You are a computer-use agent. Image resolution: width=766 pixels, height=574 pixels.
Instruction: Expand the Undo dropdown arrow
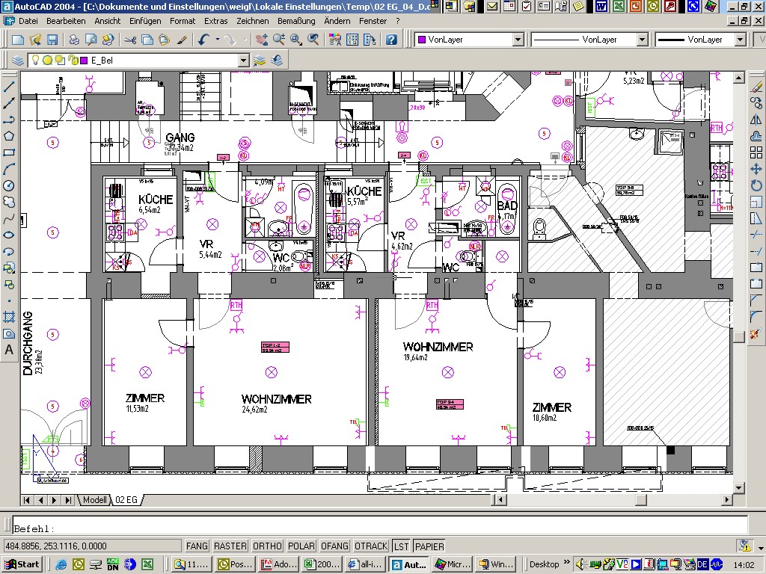(216, 39)
